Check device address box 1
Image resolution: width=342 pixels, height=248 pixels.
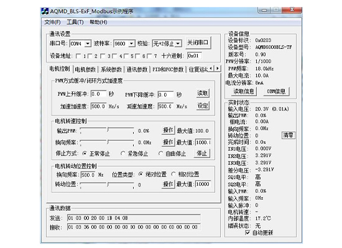[78, 56]
